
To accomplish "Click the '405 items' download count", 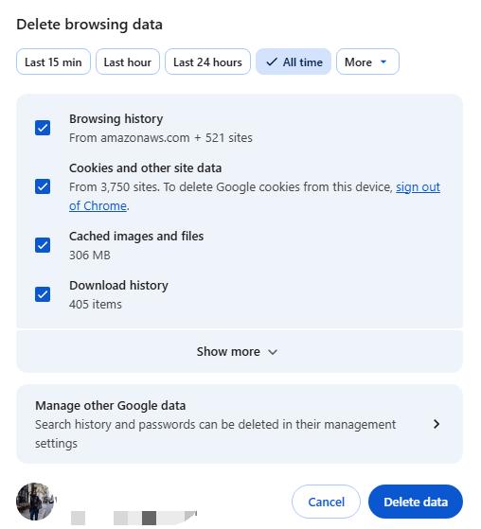I will click(96, 305).
